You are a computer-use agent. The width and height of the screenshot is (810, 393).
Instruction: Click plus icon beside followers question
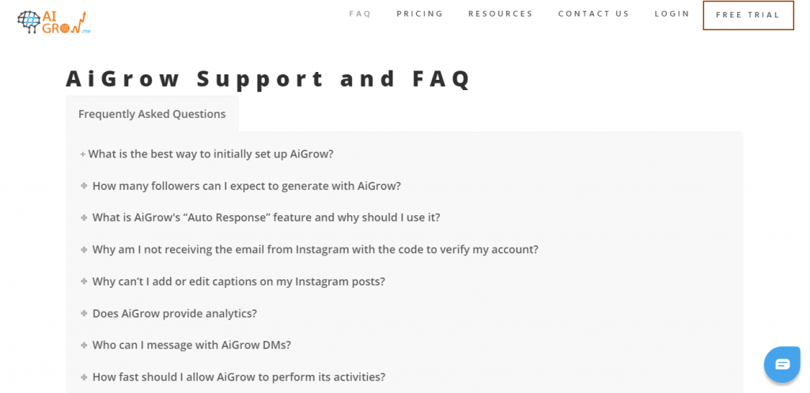84,186
